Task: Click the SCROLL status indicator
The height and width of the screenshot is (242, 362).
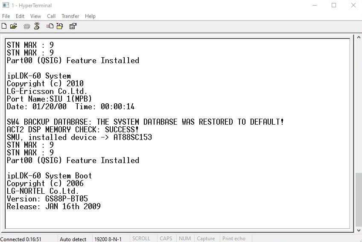Action: pos(141,239)
